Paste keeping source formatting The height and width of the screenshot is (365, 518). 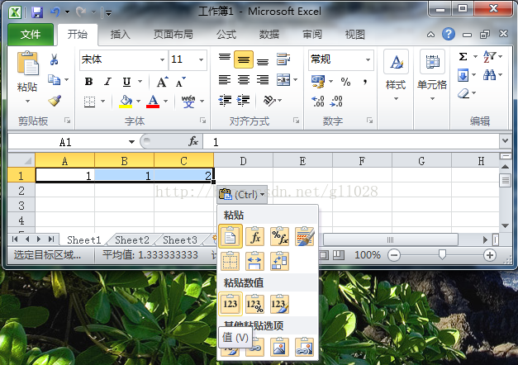pyautogui.click(x=304, y=236)
